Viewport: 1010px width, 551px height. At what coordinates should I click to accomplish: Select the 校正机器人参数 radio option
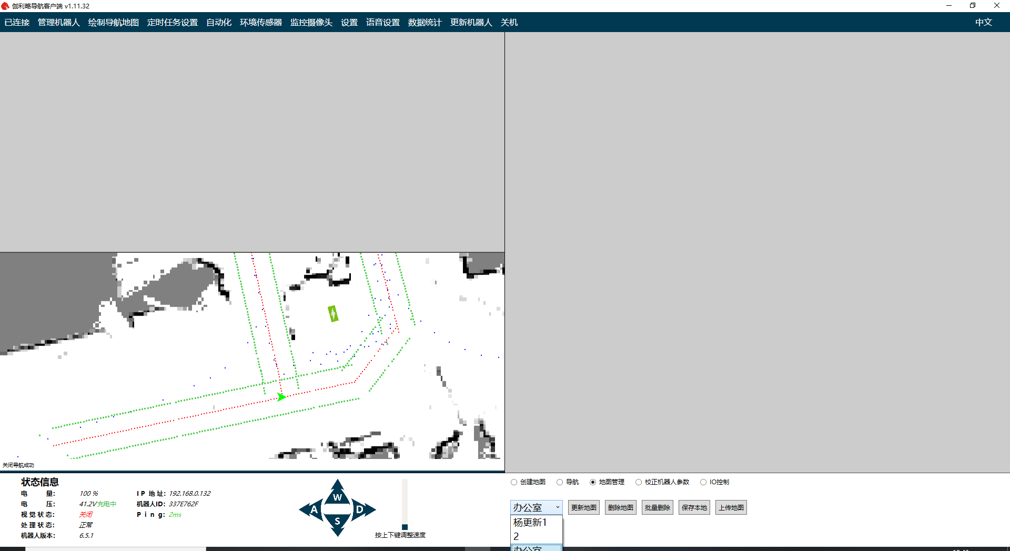639,482
